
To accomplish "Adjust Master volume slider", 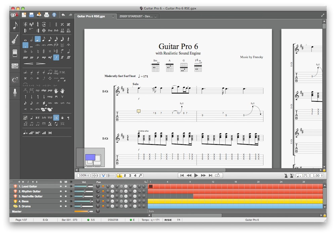I will pyautogui.click(x=84, y=211).
